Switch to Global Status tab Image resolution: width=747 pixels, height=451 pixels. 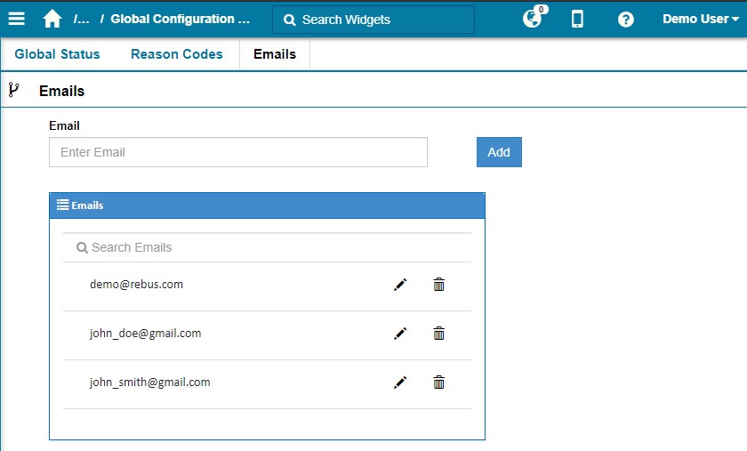click(57, 54)
